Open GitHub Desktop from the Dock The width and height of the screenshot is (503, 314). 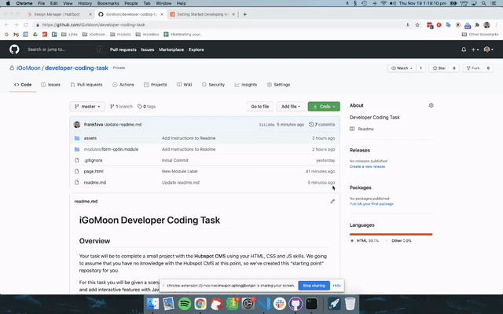pos(296,304)
